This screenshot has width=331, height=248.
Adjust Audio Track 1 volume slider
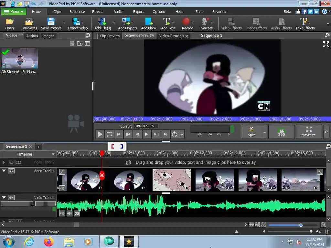point(17,203)
